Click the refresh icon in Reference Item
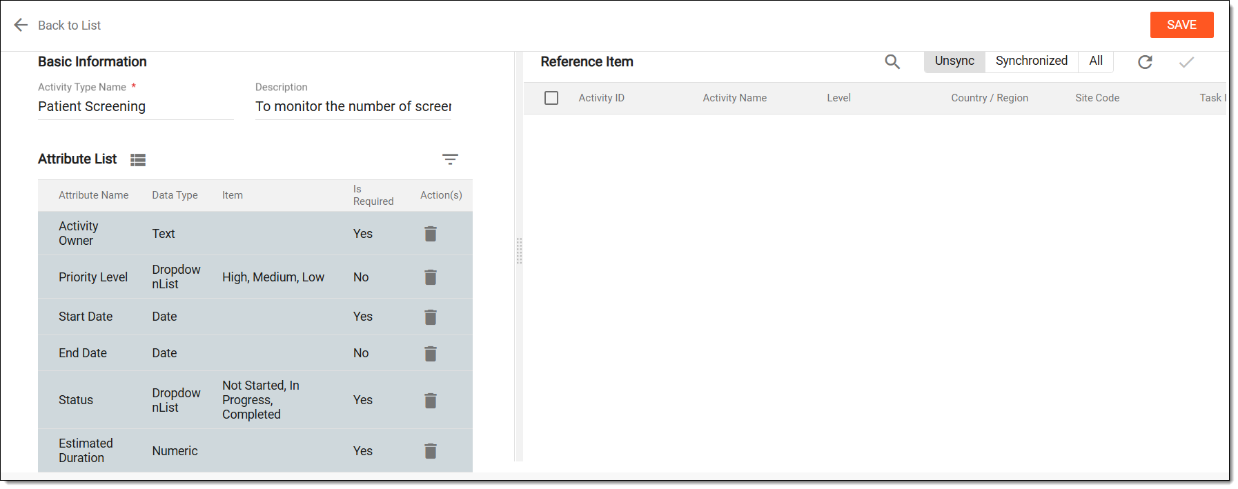Viewport: 1238px width, 489px height. click(x=1145, y=62)
